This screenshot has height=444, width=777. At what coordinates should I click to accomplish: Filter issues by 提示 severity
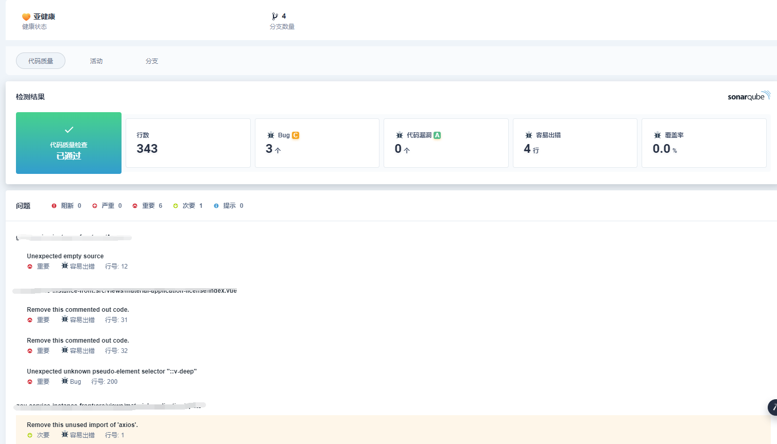coord(229,206)
